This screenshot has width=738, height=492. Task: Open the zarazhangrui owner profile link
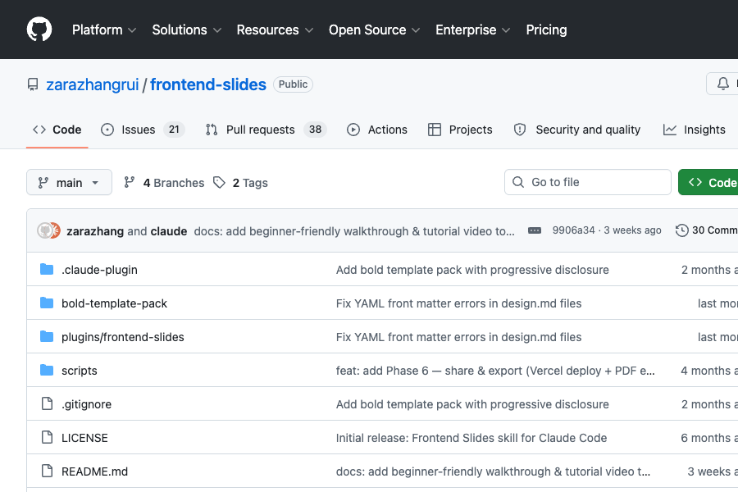click(92, 84)
